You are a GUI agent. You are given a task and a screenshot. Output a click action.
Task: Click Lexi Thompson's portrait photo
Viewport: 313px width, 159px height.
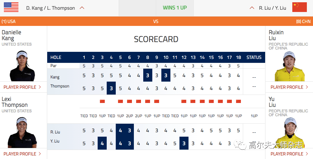22,132
